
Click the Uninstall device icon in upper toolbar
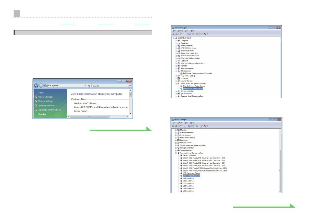[205, 34]
